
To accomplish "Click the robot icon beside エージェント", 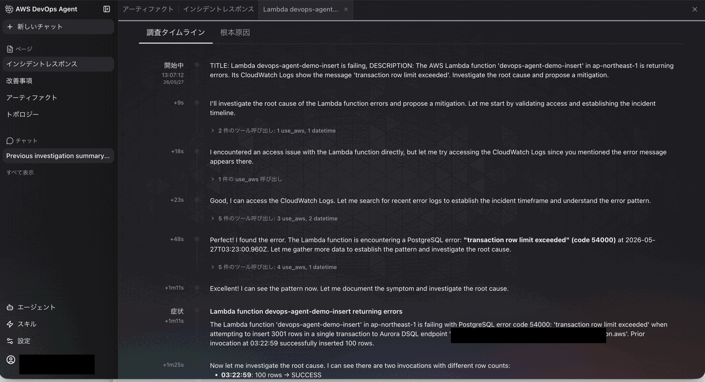I will click(x=10, y=308).
